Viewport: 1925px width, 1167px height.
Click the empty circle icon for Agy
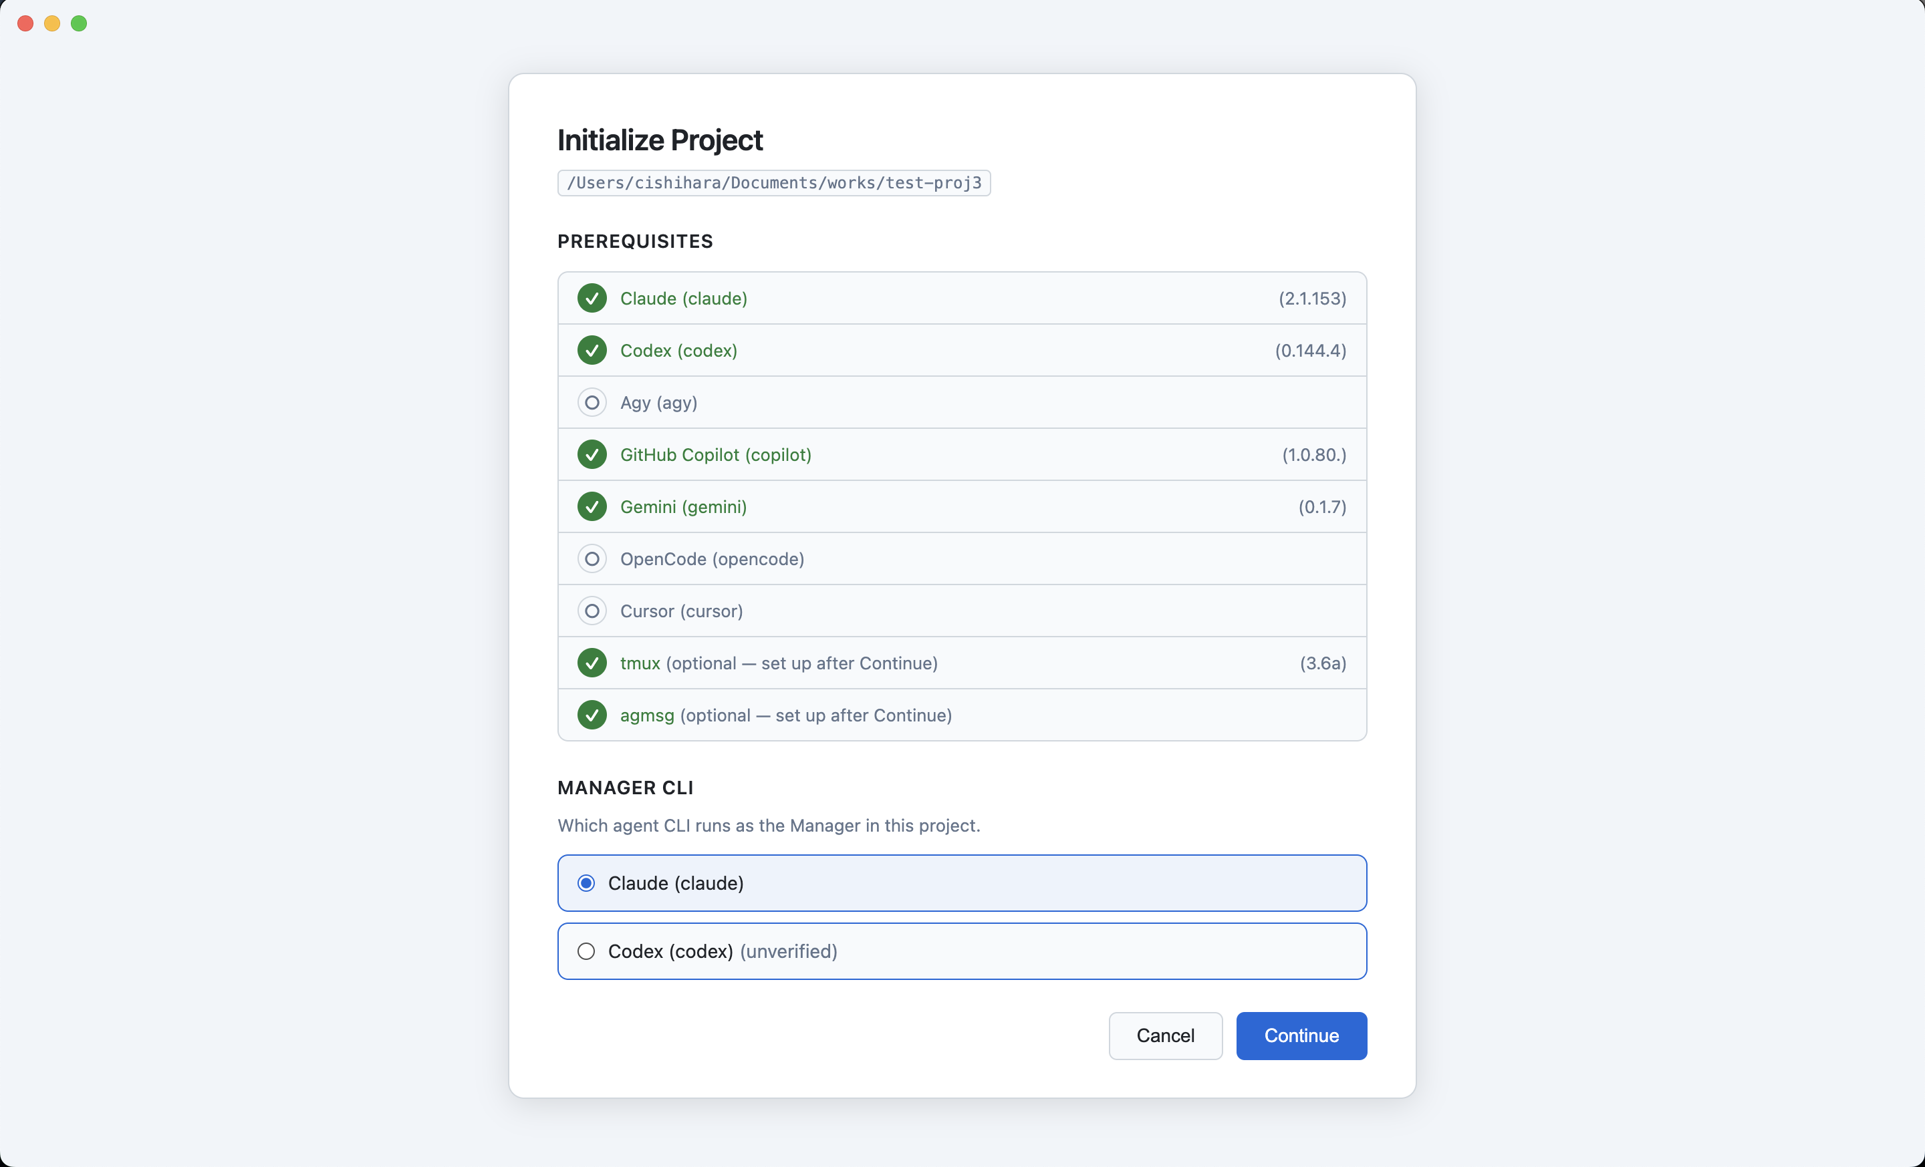tap(592, 403)
